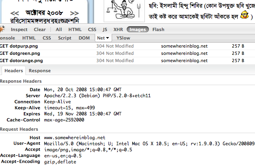Click Server value Apache/2.2.3 (Debian)
The width and height of the screenshot is (255, 165).
97,96
